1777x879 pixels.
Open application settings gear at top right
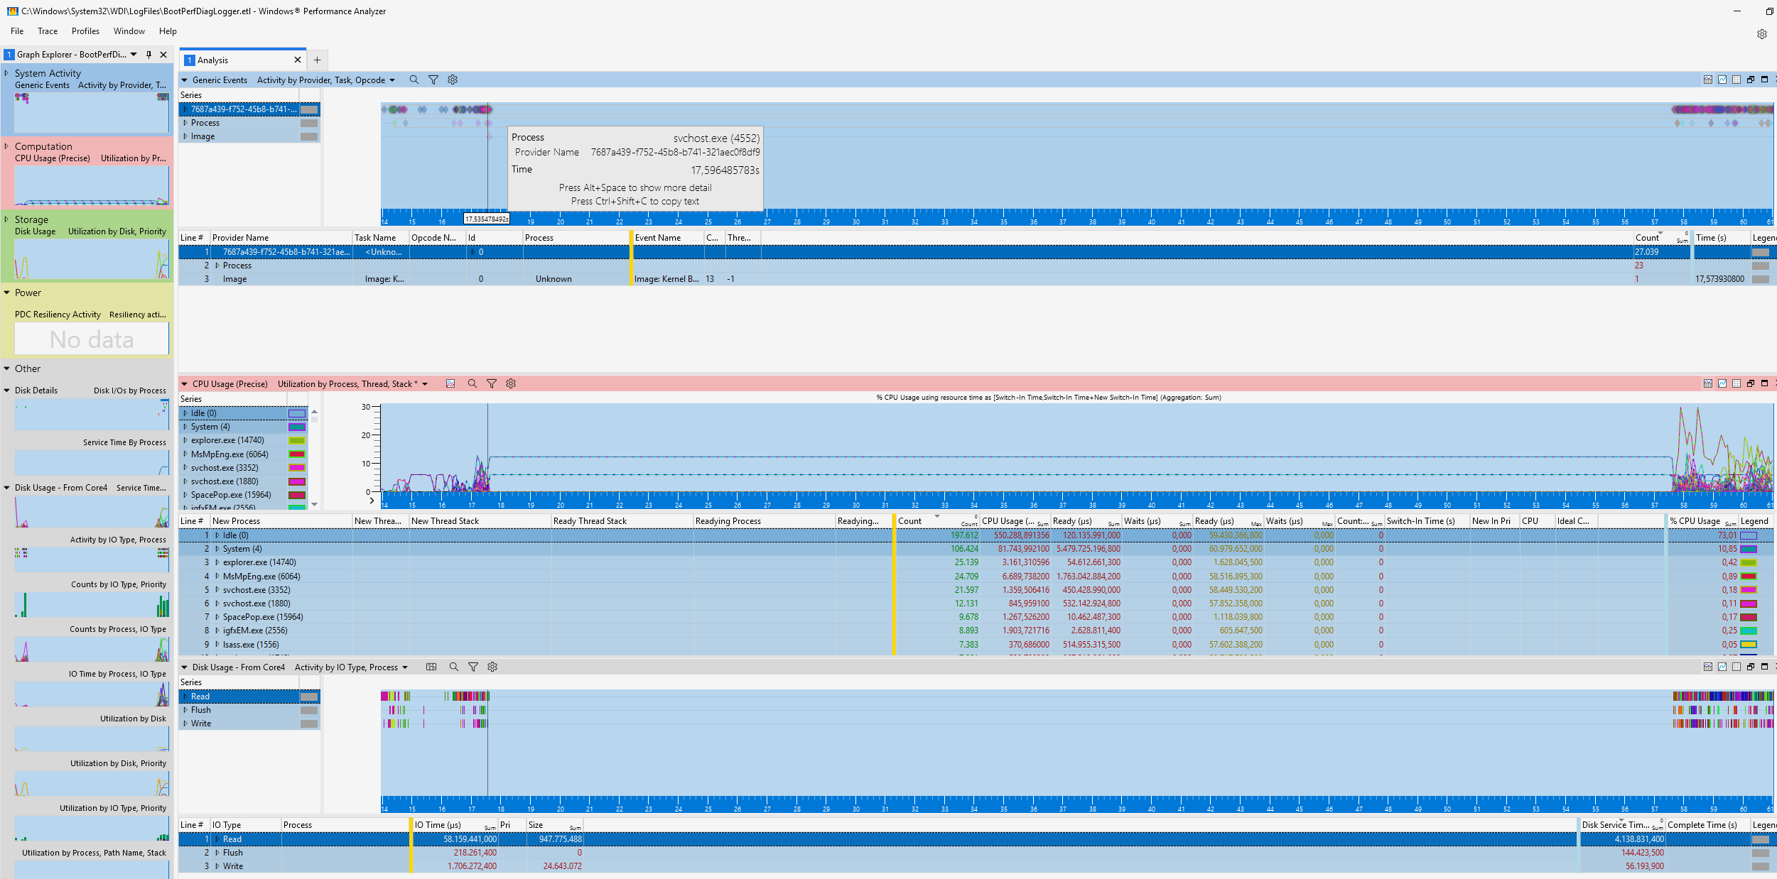tap(1762, 34)
